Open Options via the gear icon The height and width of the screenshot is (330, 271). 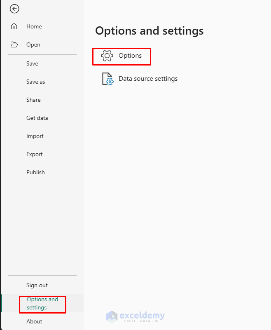click(x=107, y=56)
